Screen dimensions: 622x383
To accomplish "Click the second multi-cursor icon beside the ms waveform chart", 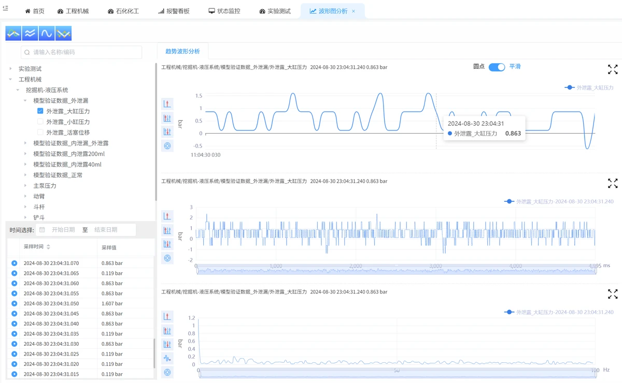I will click(167, 230).
